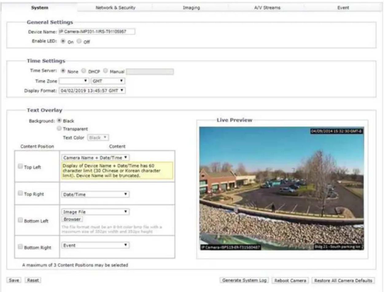The image size is (384, 292).
Task: Click inside the Device Name text field
Action: pos(97,32)
